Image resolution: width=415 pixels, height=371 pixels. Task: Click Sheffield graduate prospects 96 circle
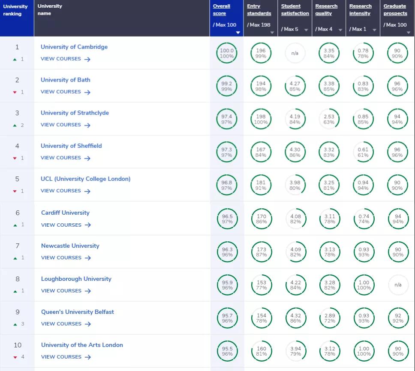tap(397, 152)
